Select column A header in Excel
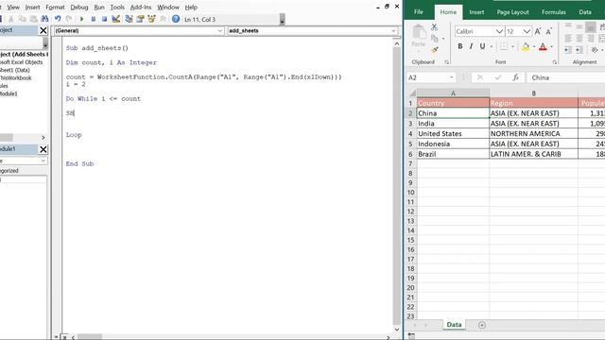The width and height of the screenshot is (605, 340). pyautogui.click(x=453, y=93)
